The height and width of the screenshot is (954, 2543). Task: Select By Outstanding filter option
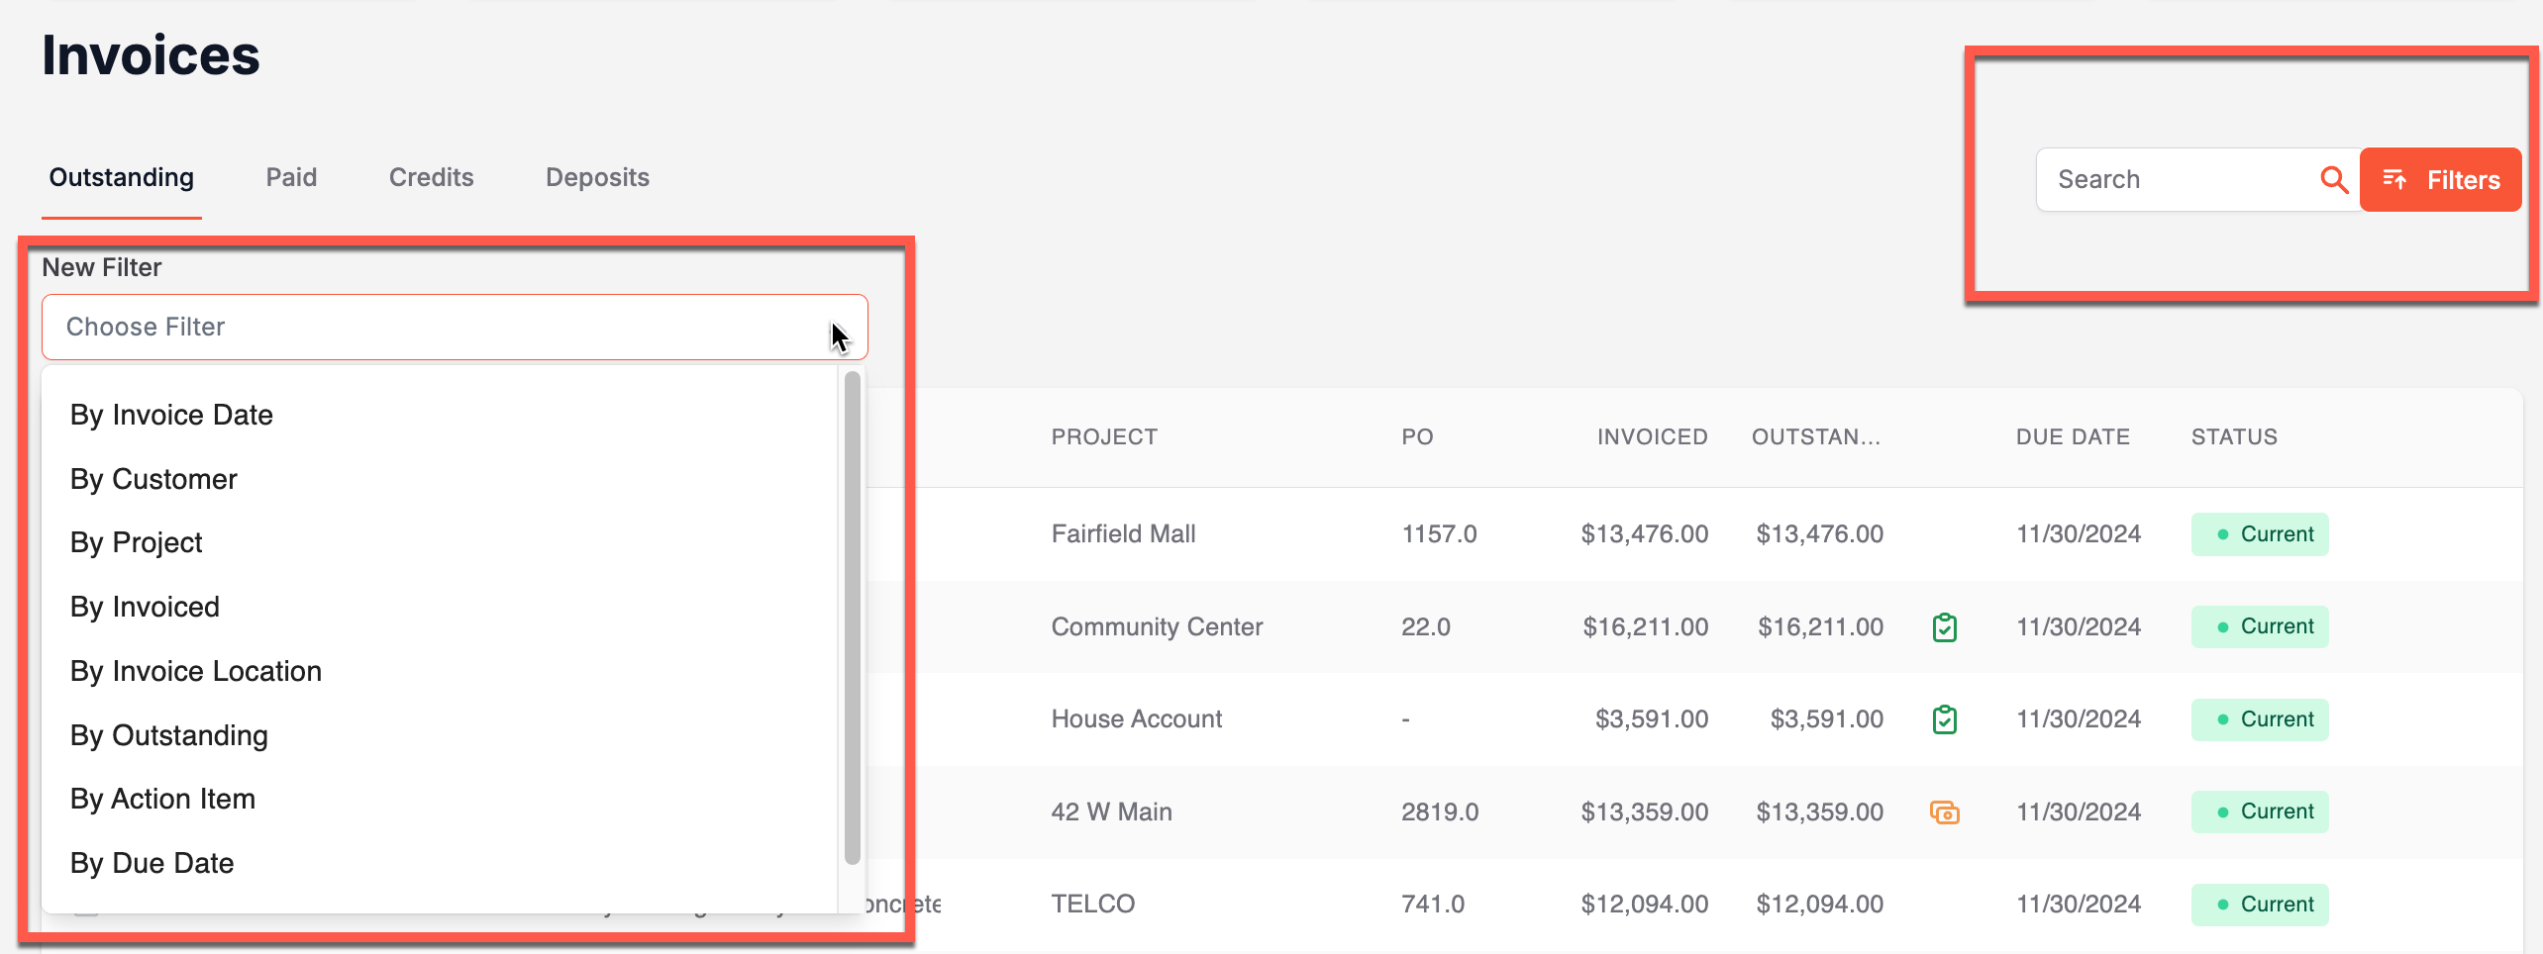(x=168, y=735)
